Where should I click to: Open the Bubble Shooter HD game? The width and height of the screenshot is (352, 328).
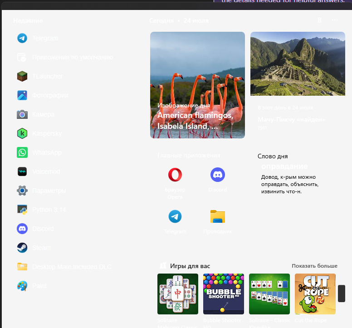224,294
